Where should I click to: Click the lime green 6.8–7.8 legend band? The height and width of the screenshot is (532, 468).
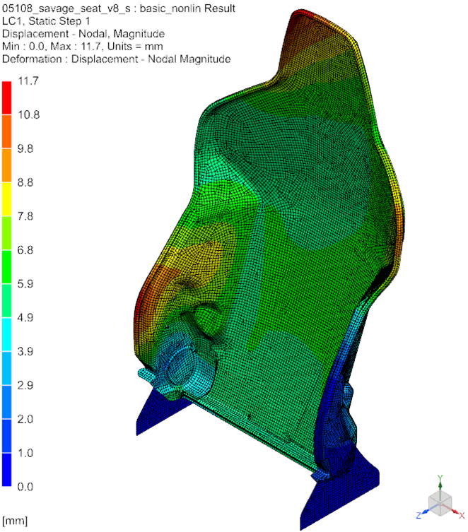point(7,233)
